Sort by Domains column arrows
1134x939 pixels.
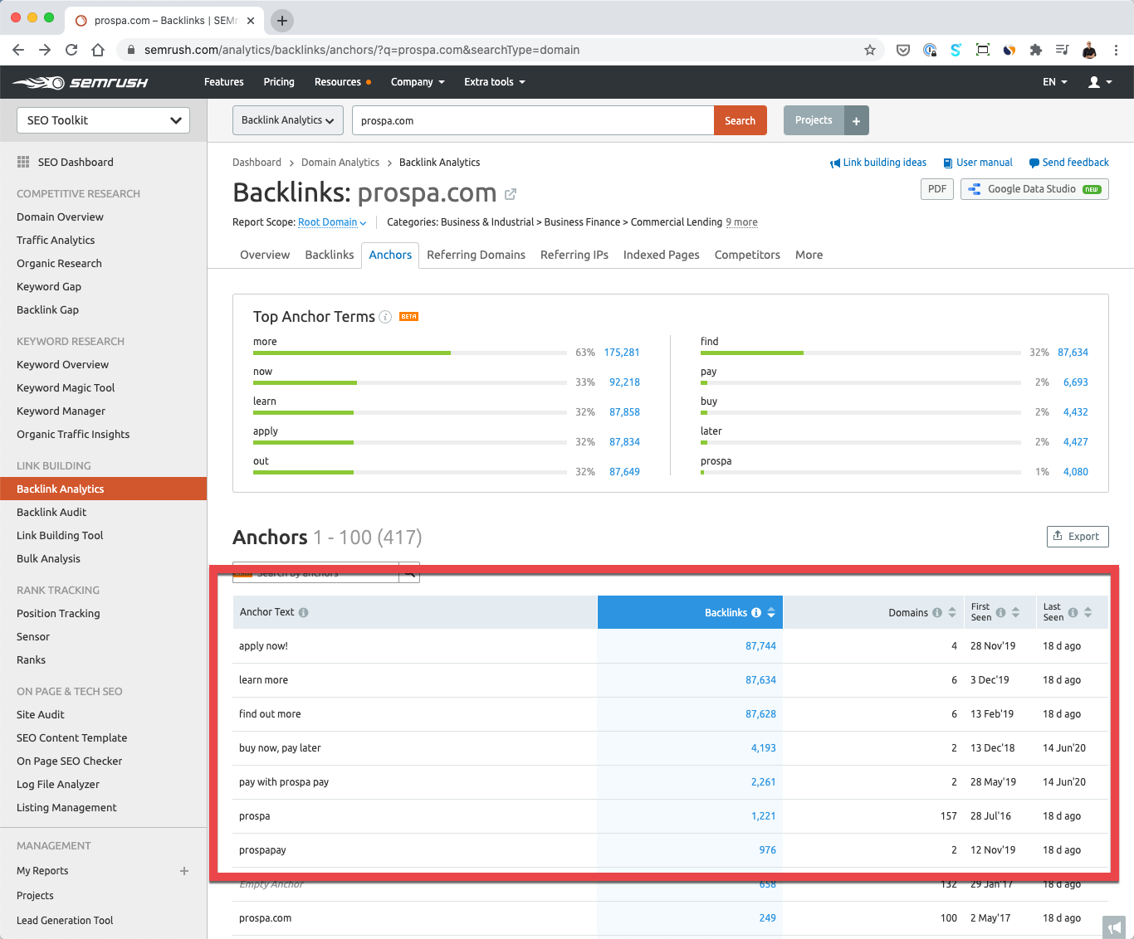pyautogui.click(x=951, y=612)
